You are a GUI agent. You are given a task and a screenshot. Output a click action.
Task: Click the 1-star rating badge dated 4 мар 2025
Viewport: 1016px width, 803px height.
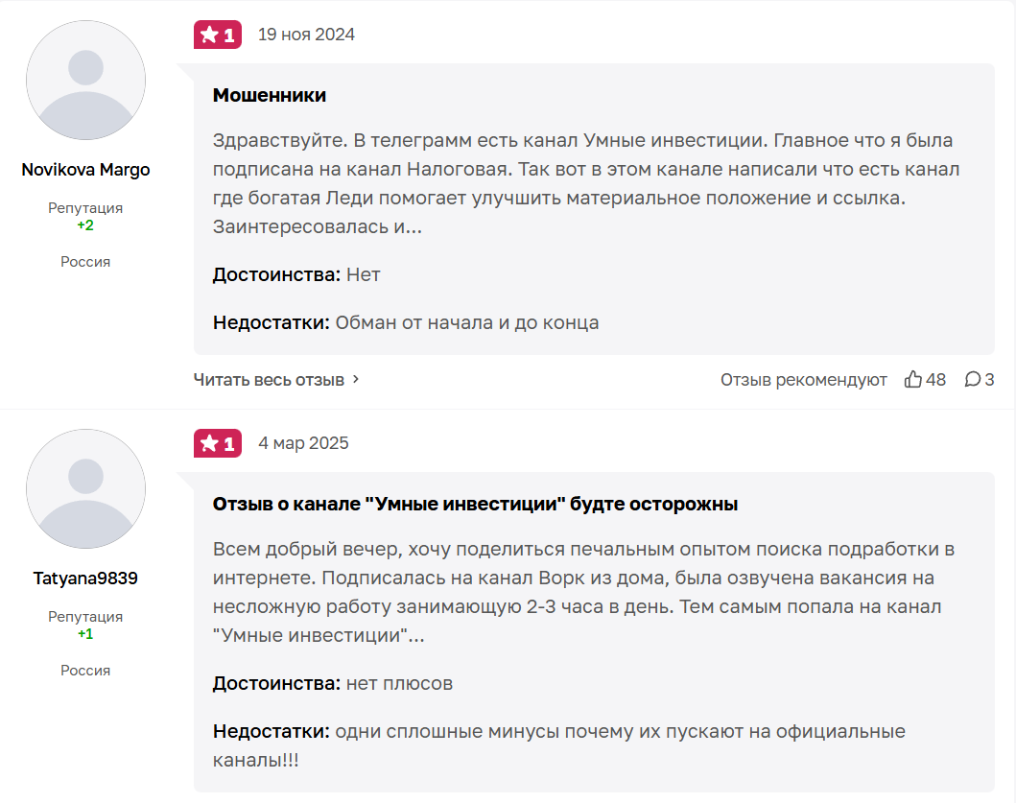click(x=218, y=444)
